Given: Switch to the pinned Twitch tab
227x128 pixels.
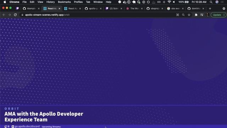Looking at the screenshot, I should click(17, 9).
